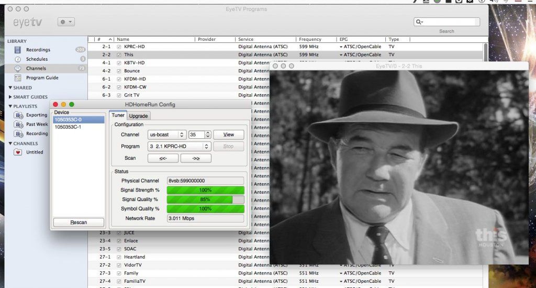Collapse the PLAYLISTS section
This screenshot has width=536, height=288.
point(10,106)
